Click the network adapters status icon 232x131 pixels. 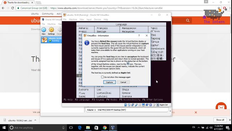(x=133, y=105)
